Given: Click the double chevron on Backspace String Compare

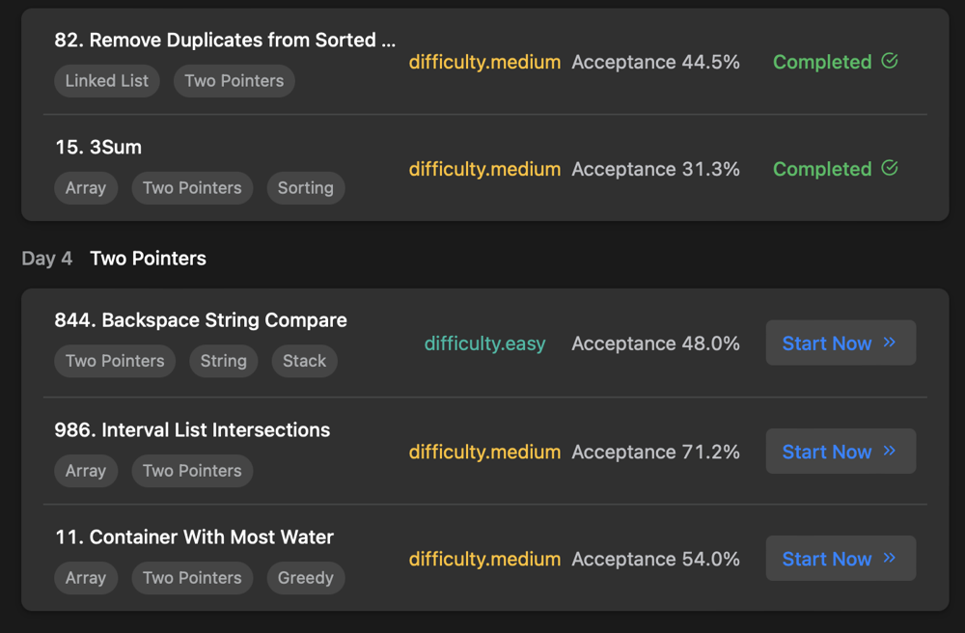Looking at the screenshot, I should [890, 343].
